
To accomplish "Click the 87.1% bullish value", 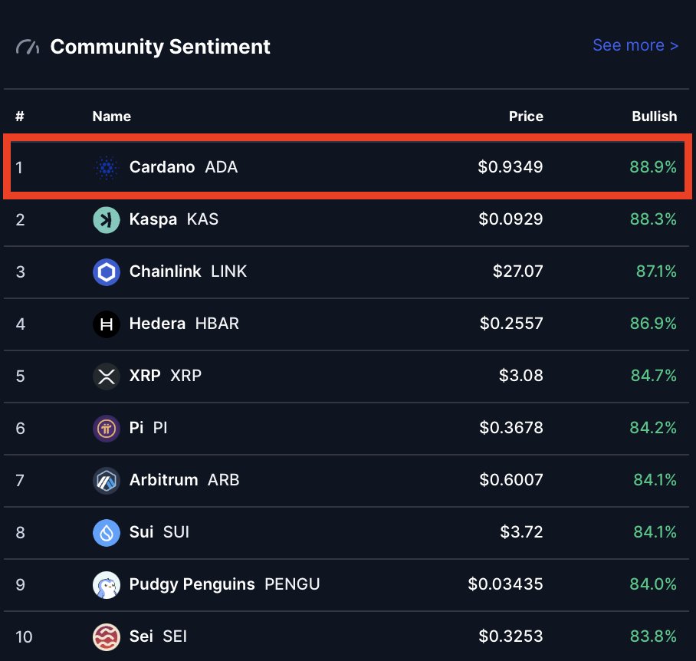I will [x=656, y=271].
